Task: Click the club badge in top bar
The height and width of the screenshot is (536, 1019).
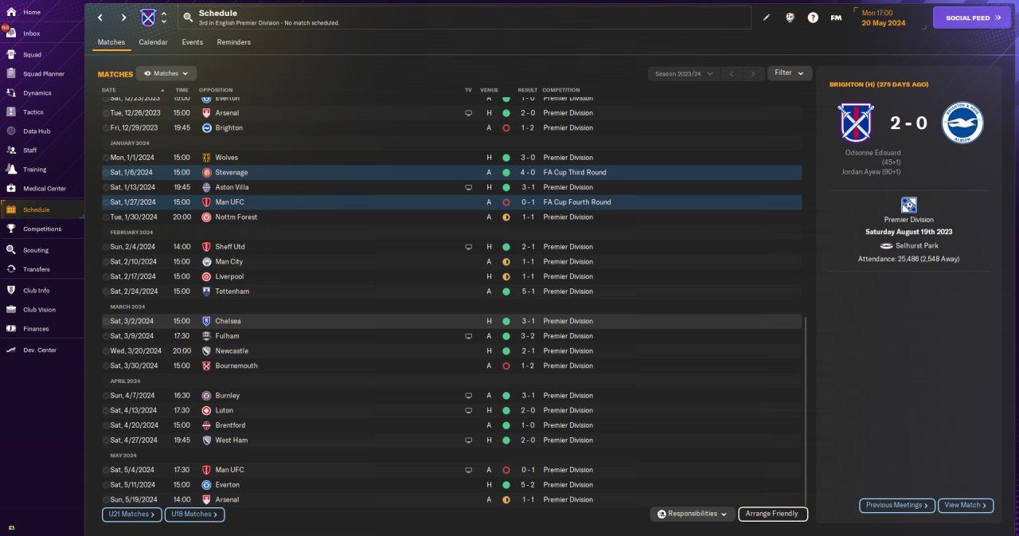Action: coord(148,18)
